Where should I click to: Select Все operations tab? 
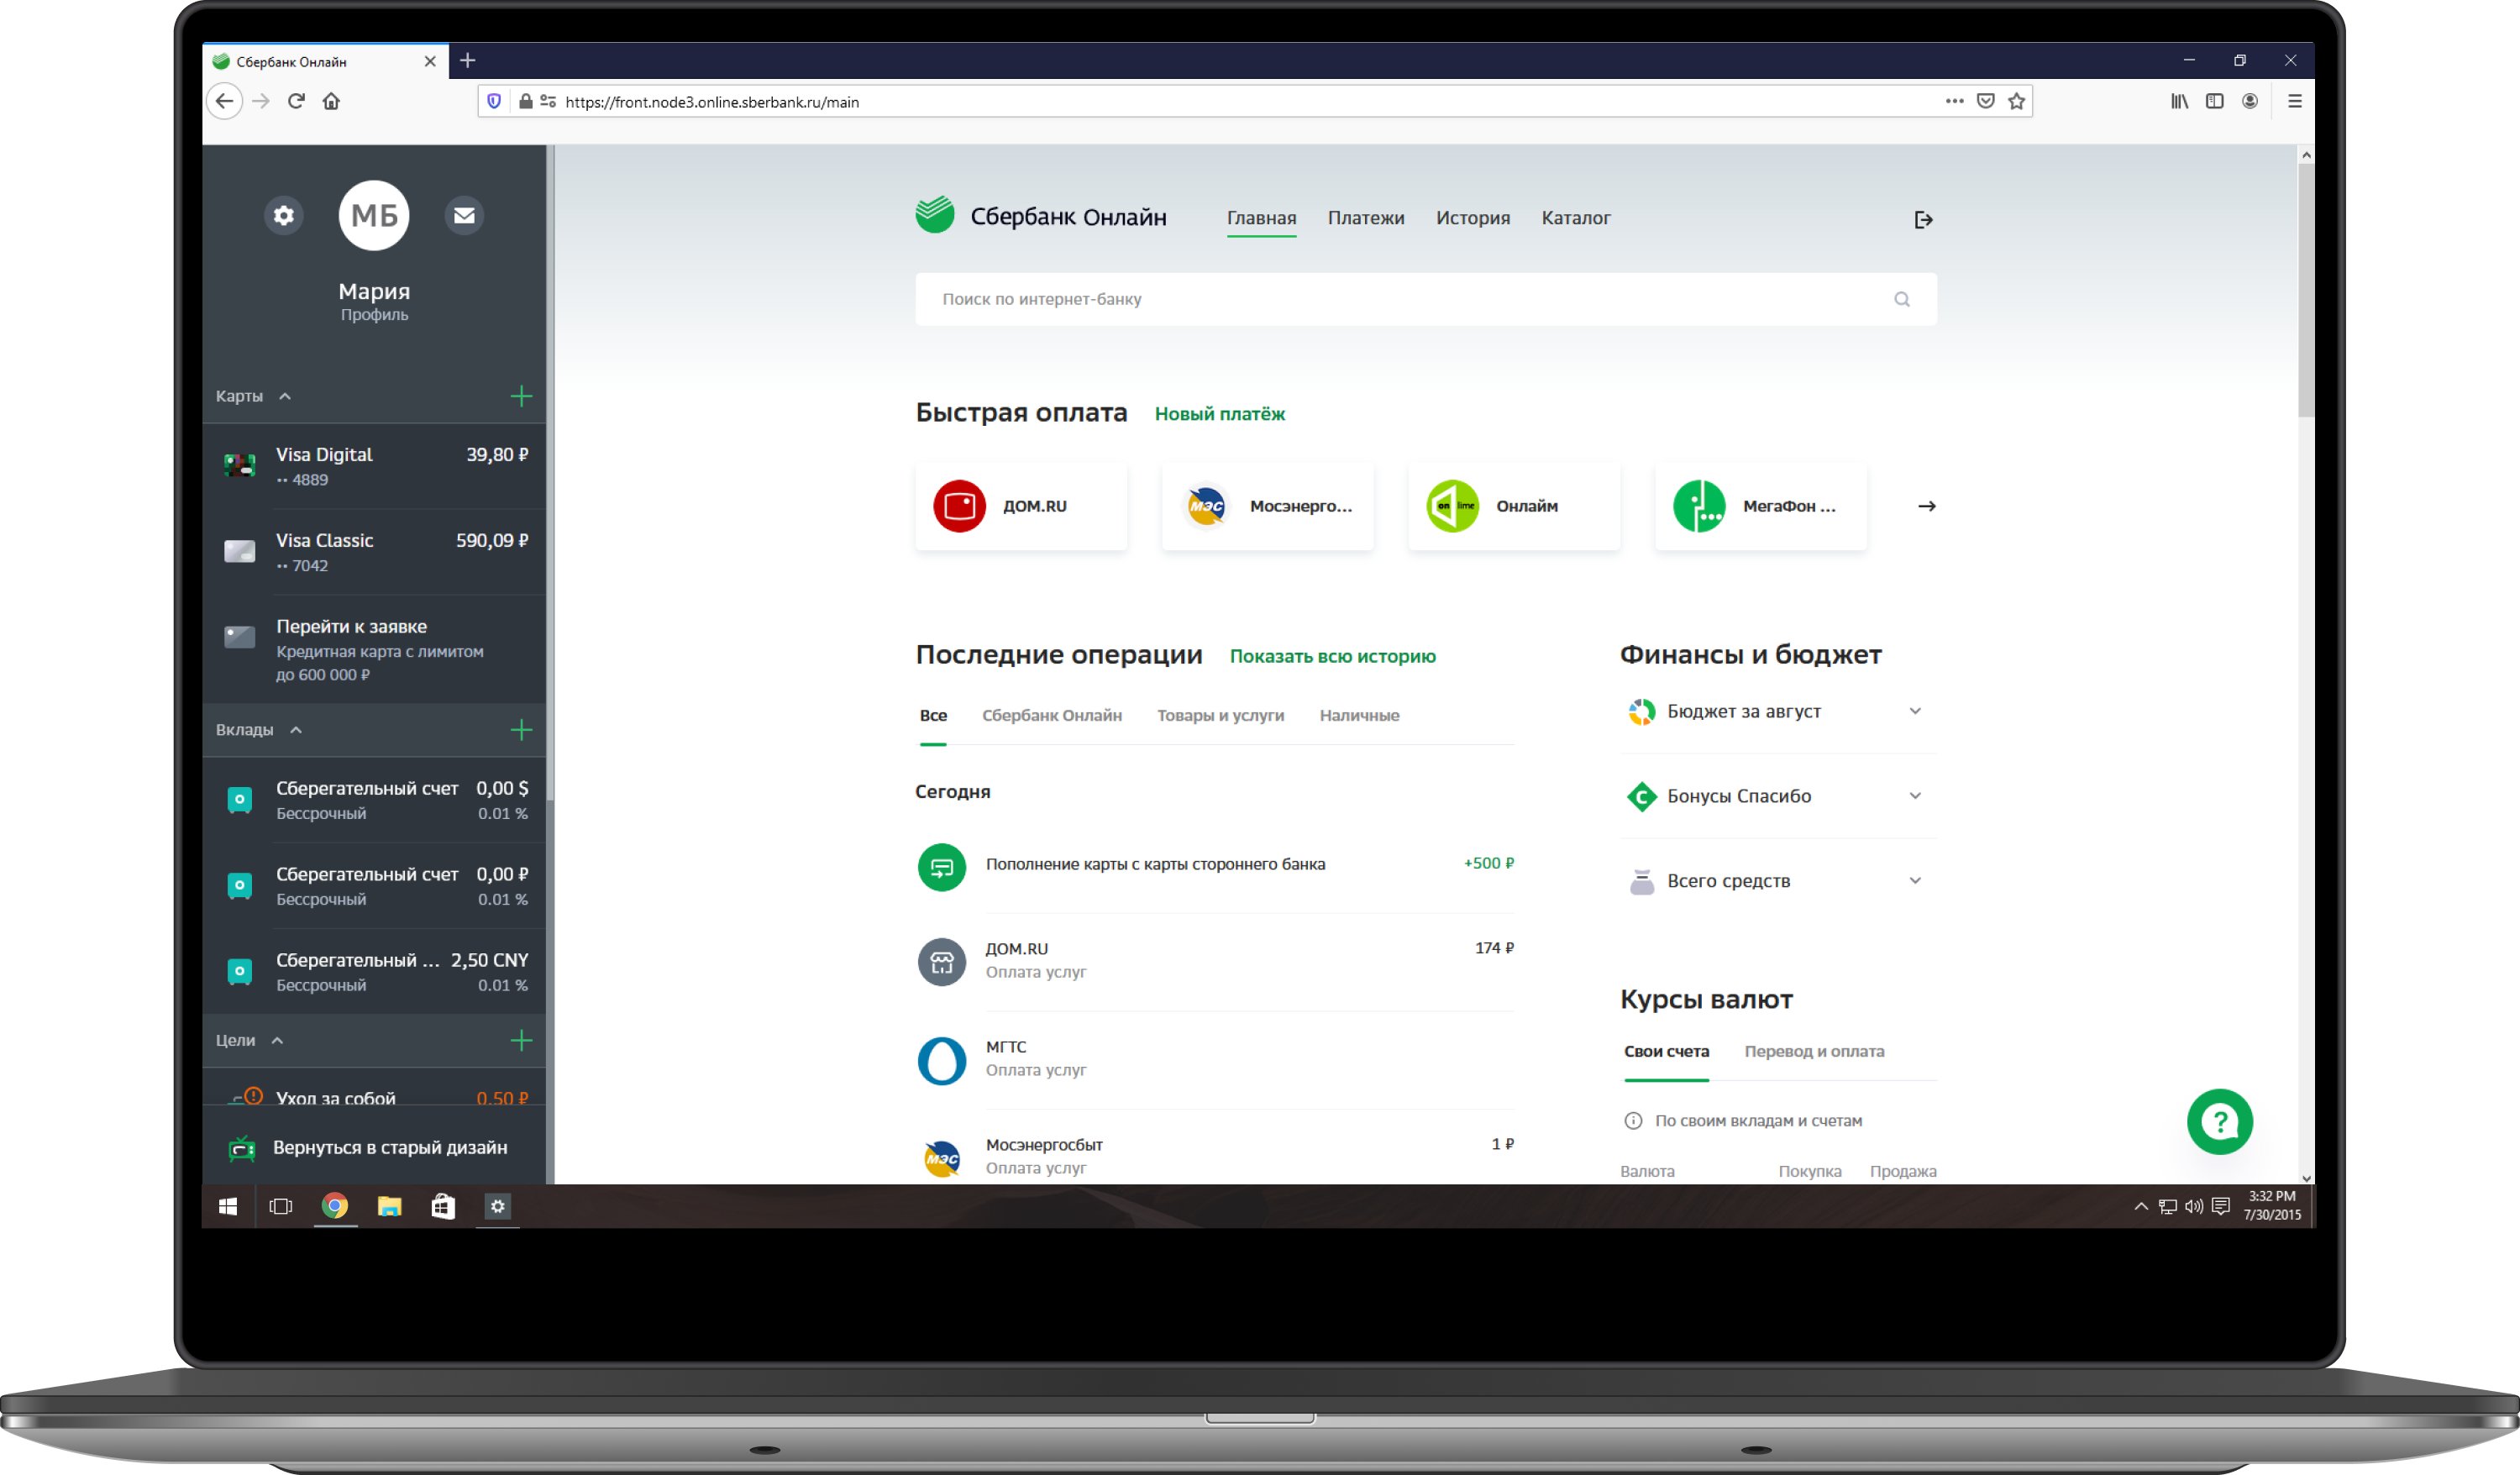coord(932,715)
